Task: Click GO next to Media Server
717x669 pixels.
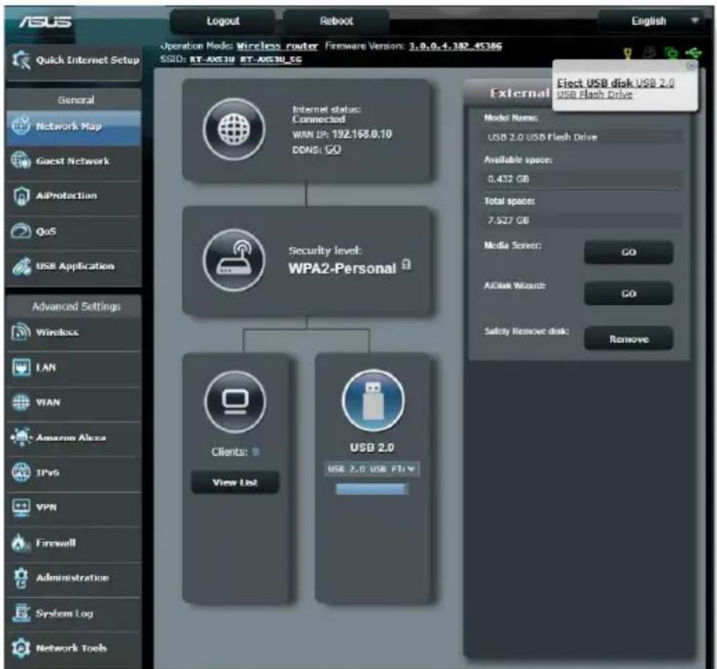Action: click(629, 252)
